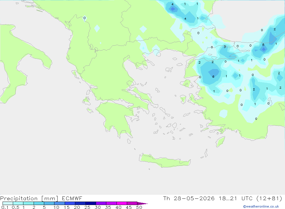Open the weatheronline.co.uk credit link
This screenshot has width=285, height=209.
coord(261,206)
